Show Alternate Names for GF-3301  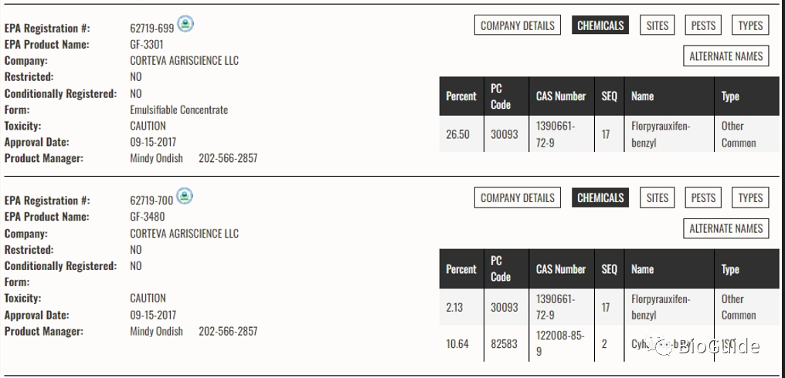(x=726, y=56)
